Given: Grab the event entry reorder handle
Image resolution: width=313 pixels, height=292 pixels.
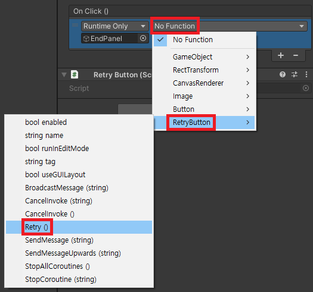Looking at the screenshot, I should coord(75,26).
